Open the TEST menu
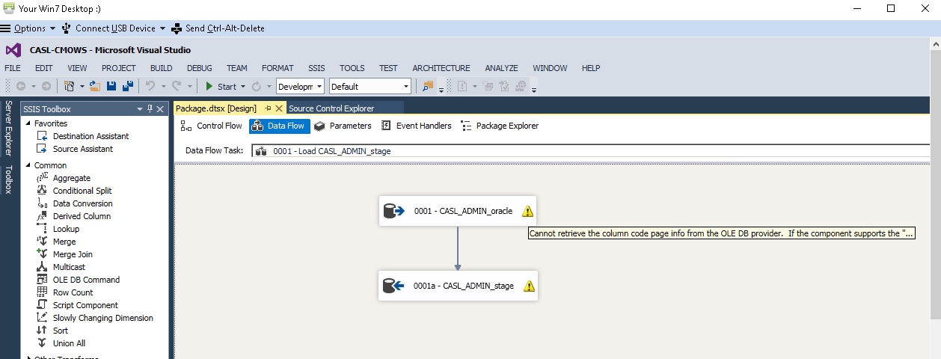 click(388, 68)
